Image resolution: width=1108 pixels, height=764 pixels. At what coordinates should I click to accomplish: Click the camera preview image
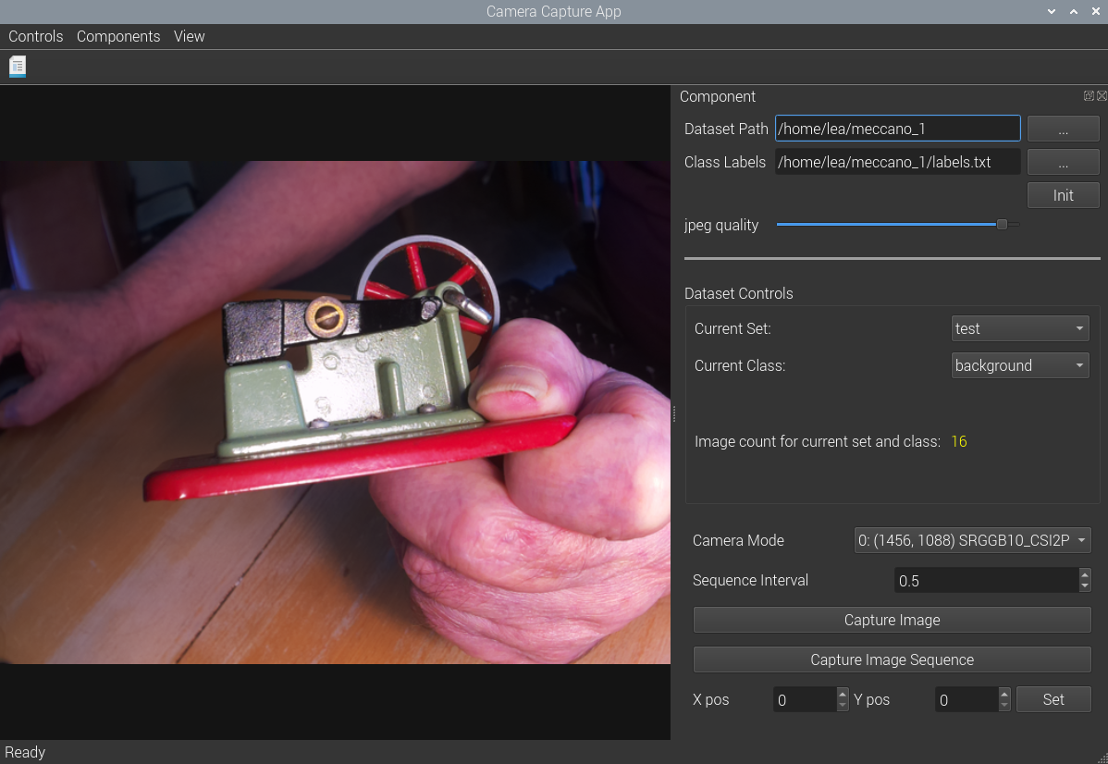click(x=335, y=412)
